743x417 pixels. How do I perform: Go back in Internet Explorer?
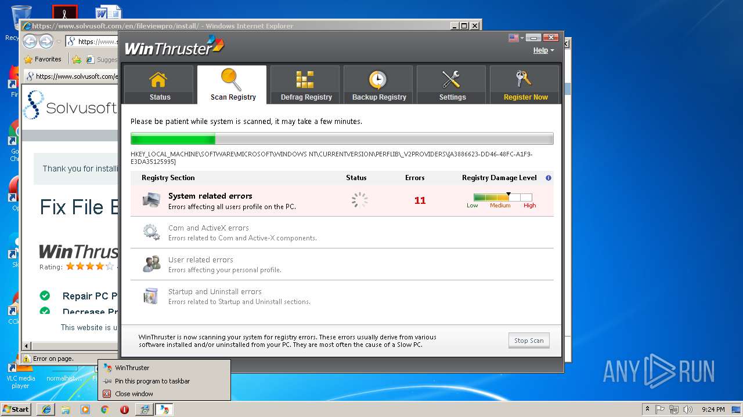pos(30,41)
